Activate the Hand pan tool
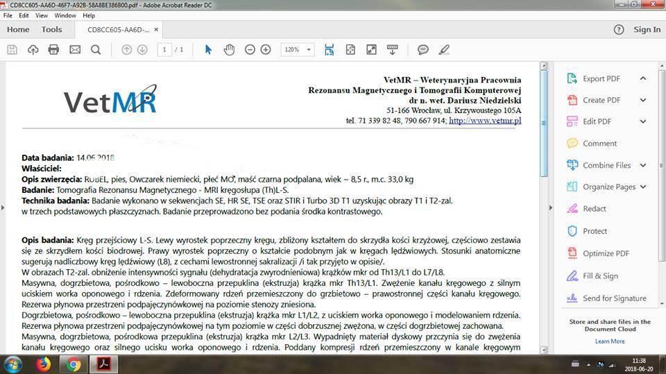 tap(230, 49)
